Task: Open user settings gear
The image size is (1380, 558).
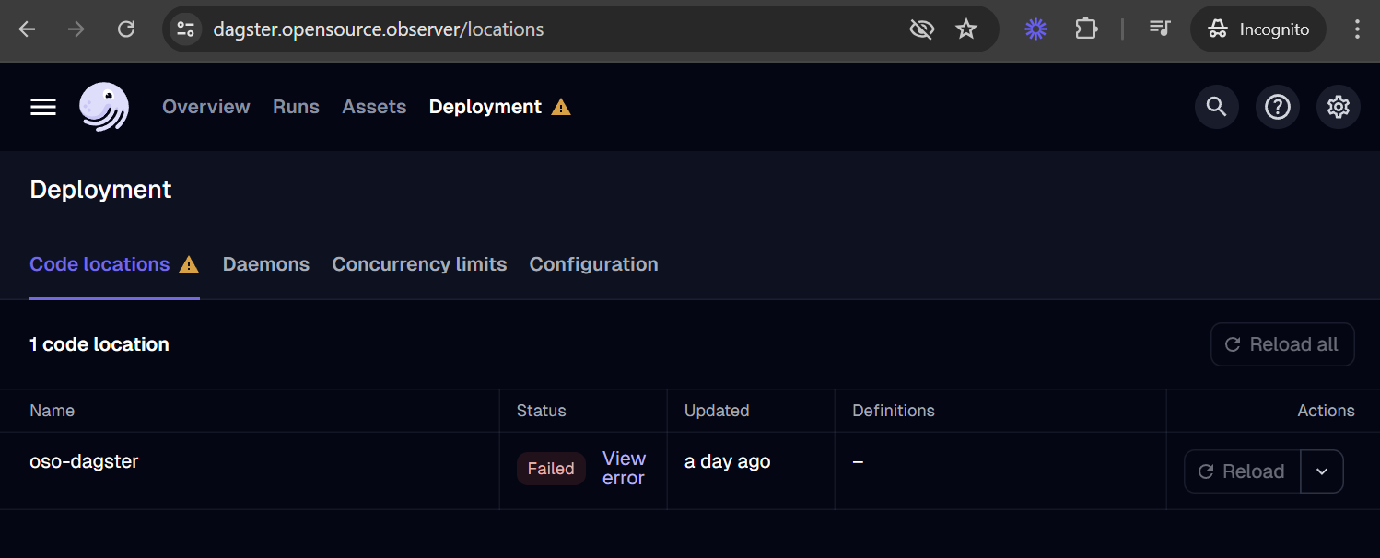Action: tap(1338, 107)
